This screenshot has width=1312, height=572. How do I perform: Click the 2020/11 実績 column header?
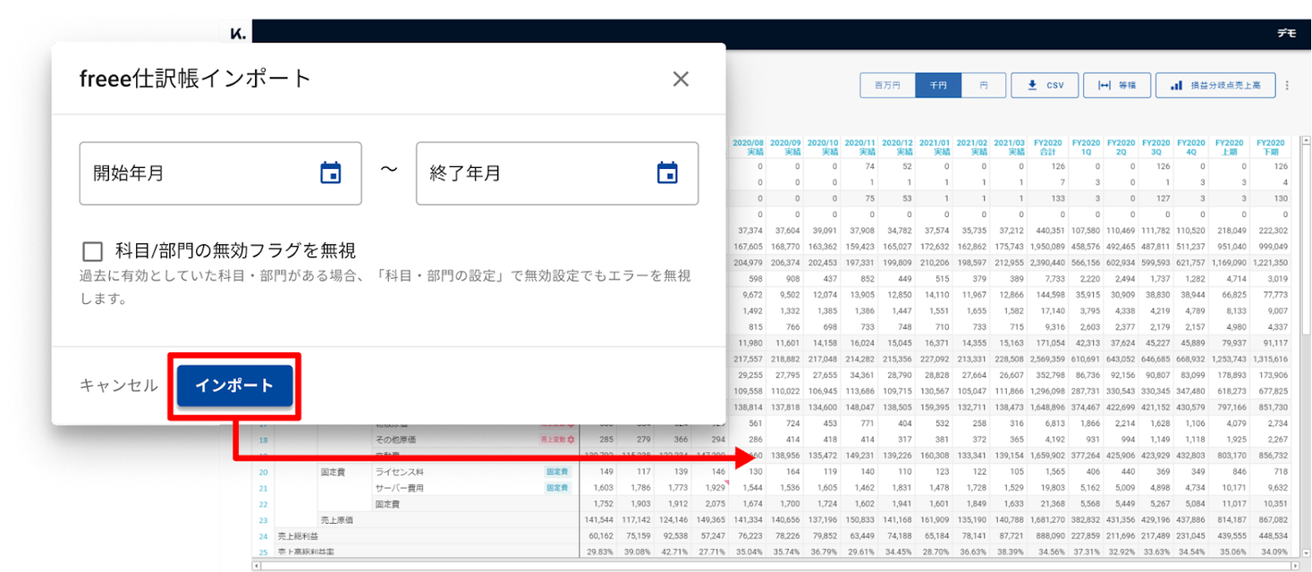click(859, 147)
